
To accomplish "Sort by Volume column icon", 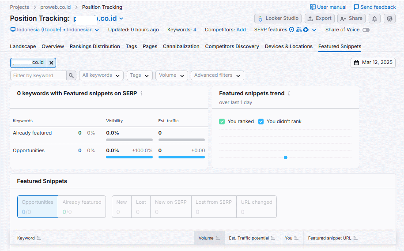I will point(218,238).
